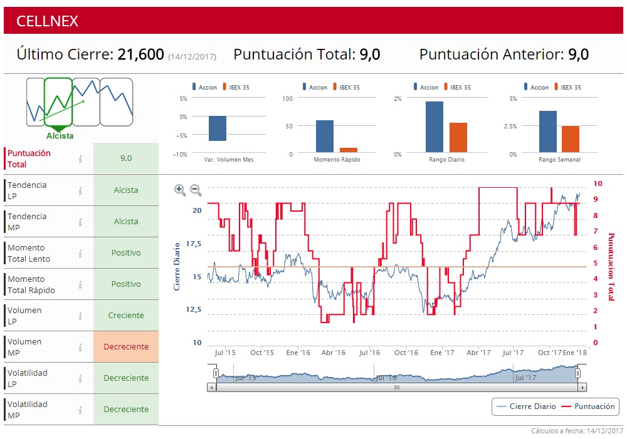Open info icon for Volumen LP row

tap(80, 316)
